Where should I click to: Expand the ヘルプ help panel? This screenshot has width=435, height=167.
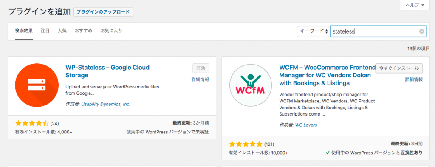tap(415, 5)
